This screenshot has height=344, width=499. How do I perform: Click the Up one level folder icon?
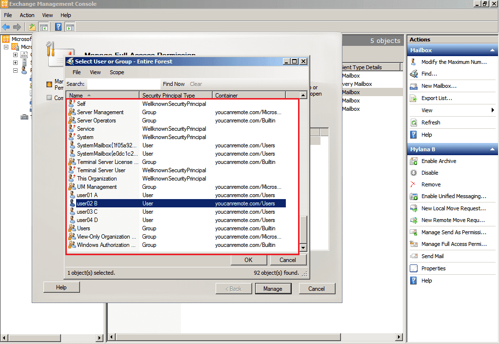[32, 27]
